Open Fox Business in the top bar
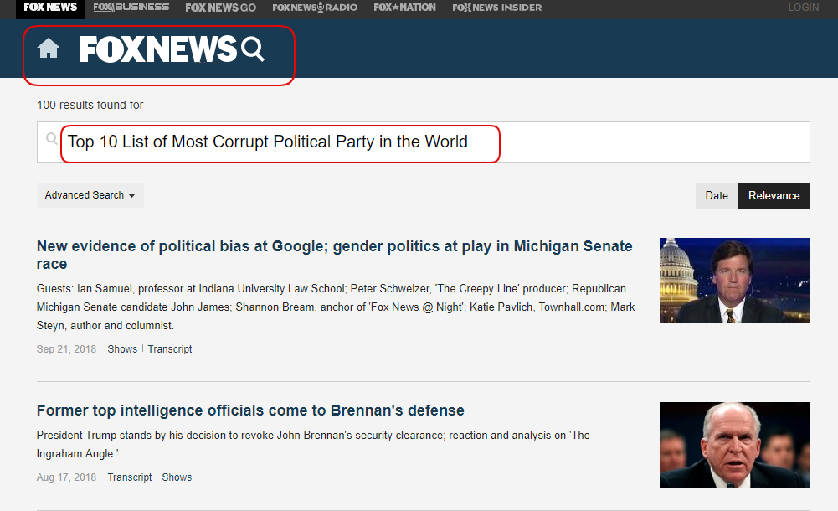Viewport: 838px width, 511px height. click(131, 7)
